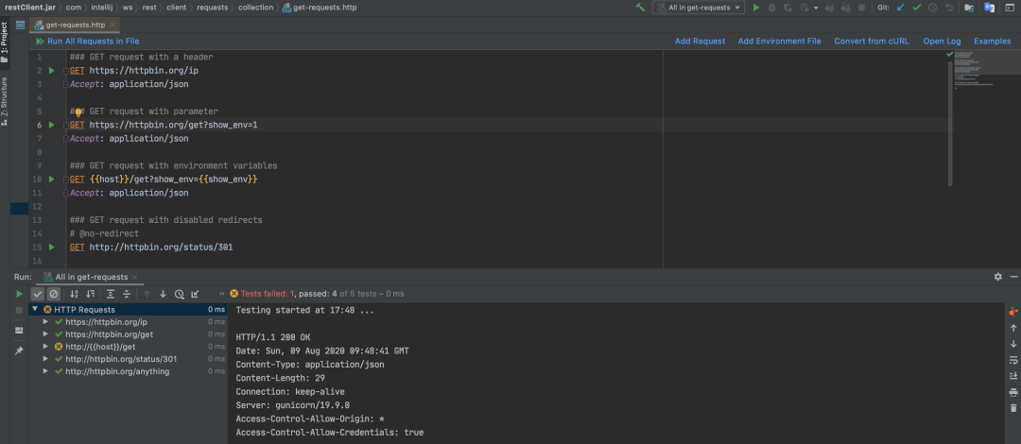Viewport: 1021px width, 444px height.
Task: Click the Run with Coverage icon
Action: pos(787,8)
